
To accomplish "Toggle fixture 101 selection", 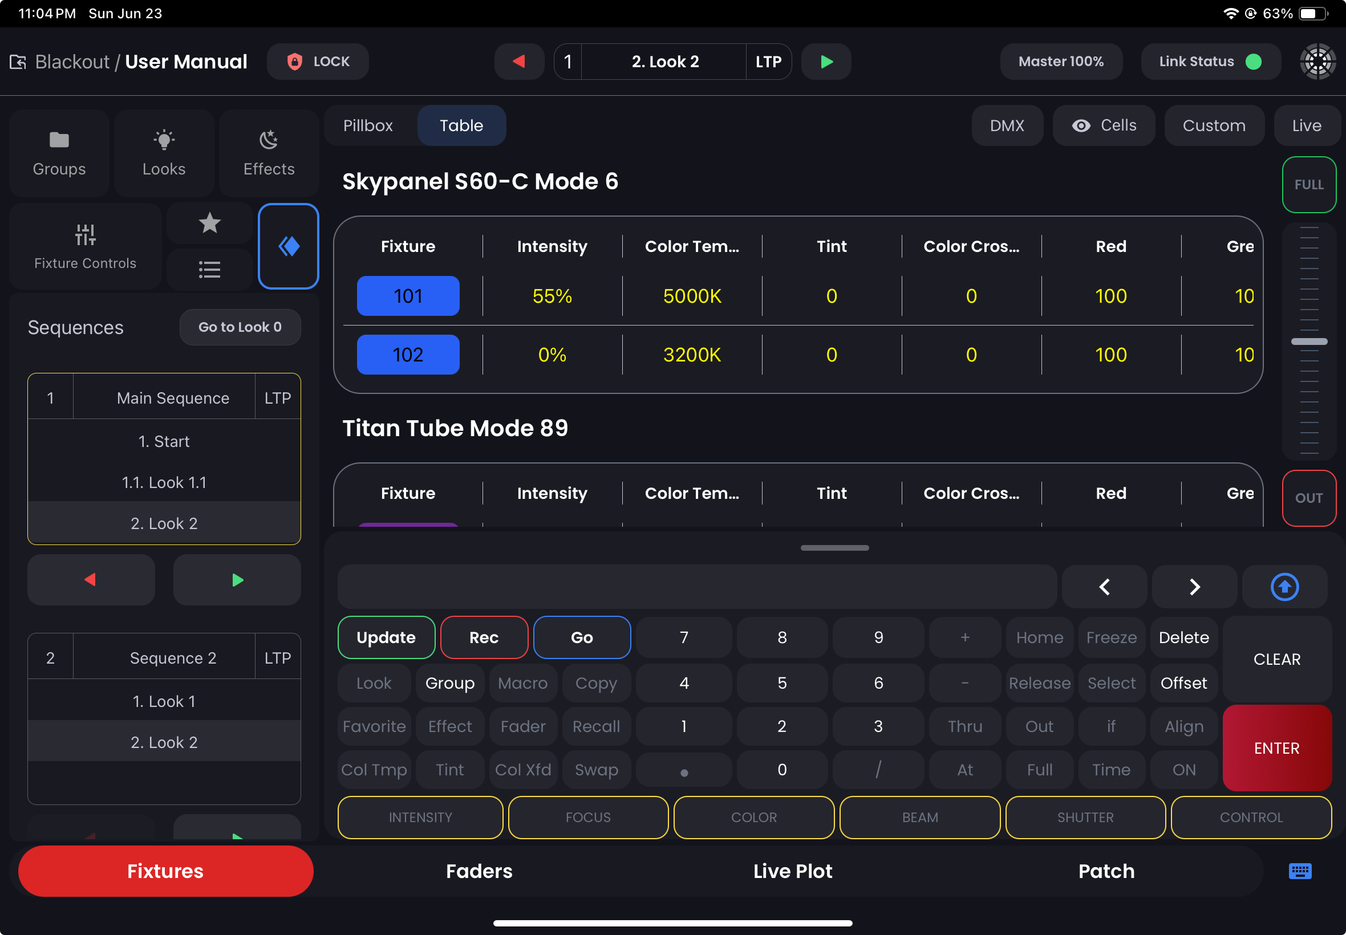I will pos(408,296).
